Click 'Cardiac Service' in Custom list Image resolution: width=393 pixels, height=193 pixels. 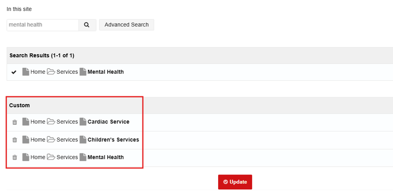108,122
